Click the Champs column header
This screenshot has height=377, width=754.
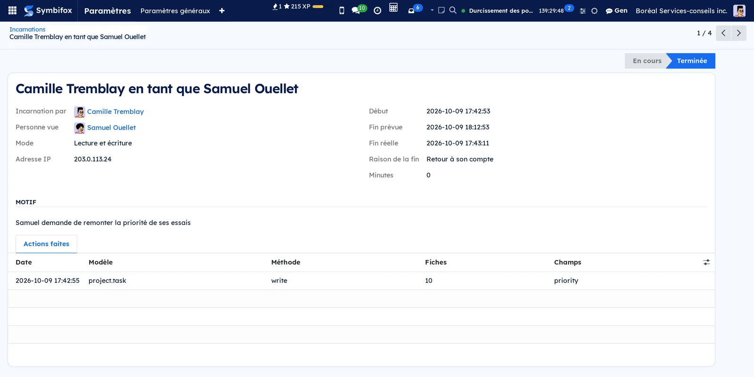[567, 262]
